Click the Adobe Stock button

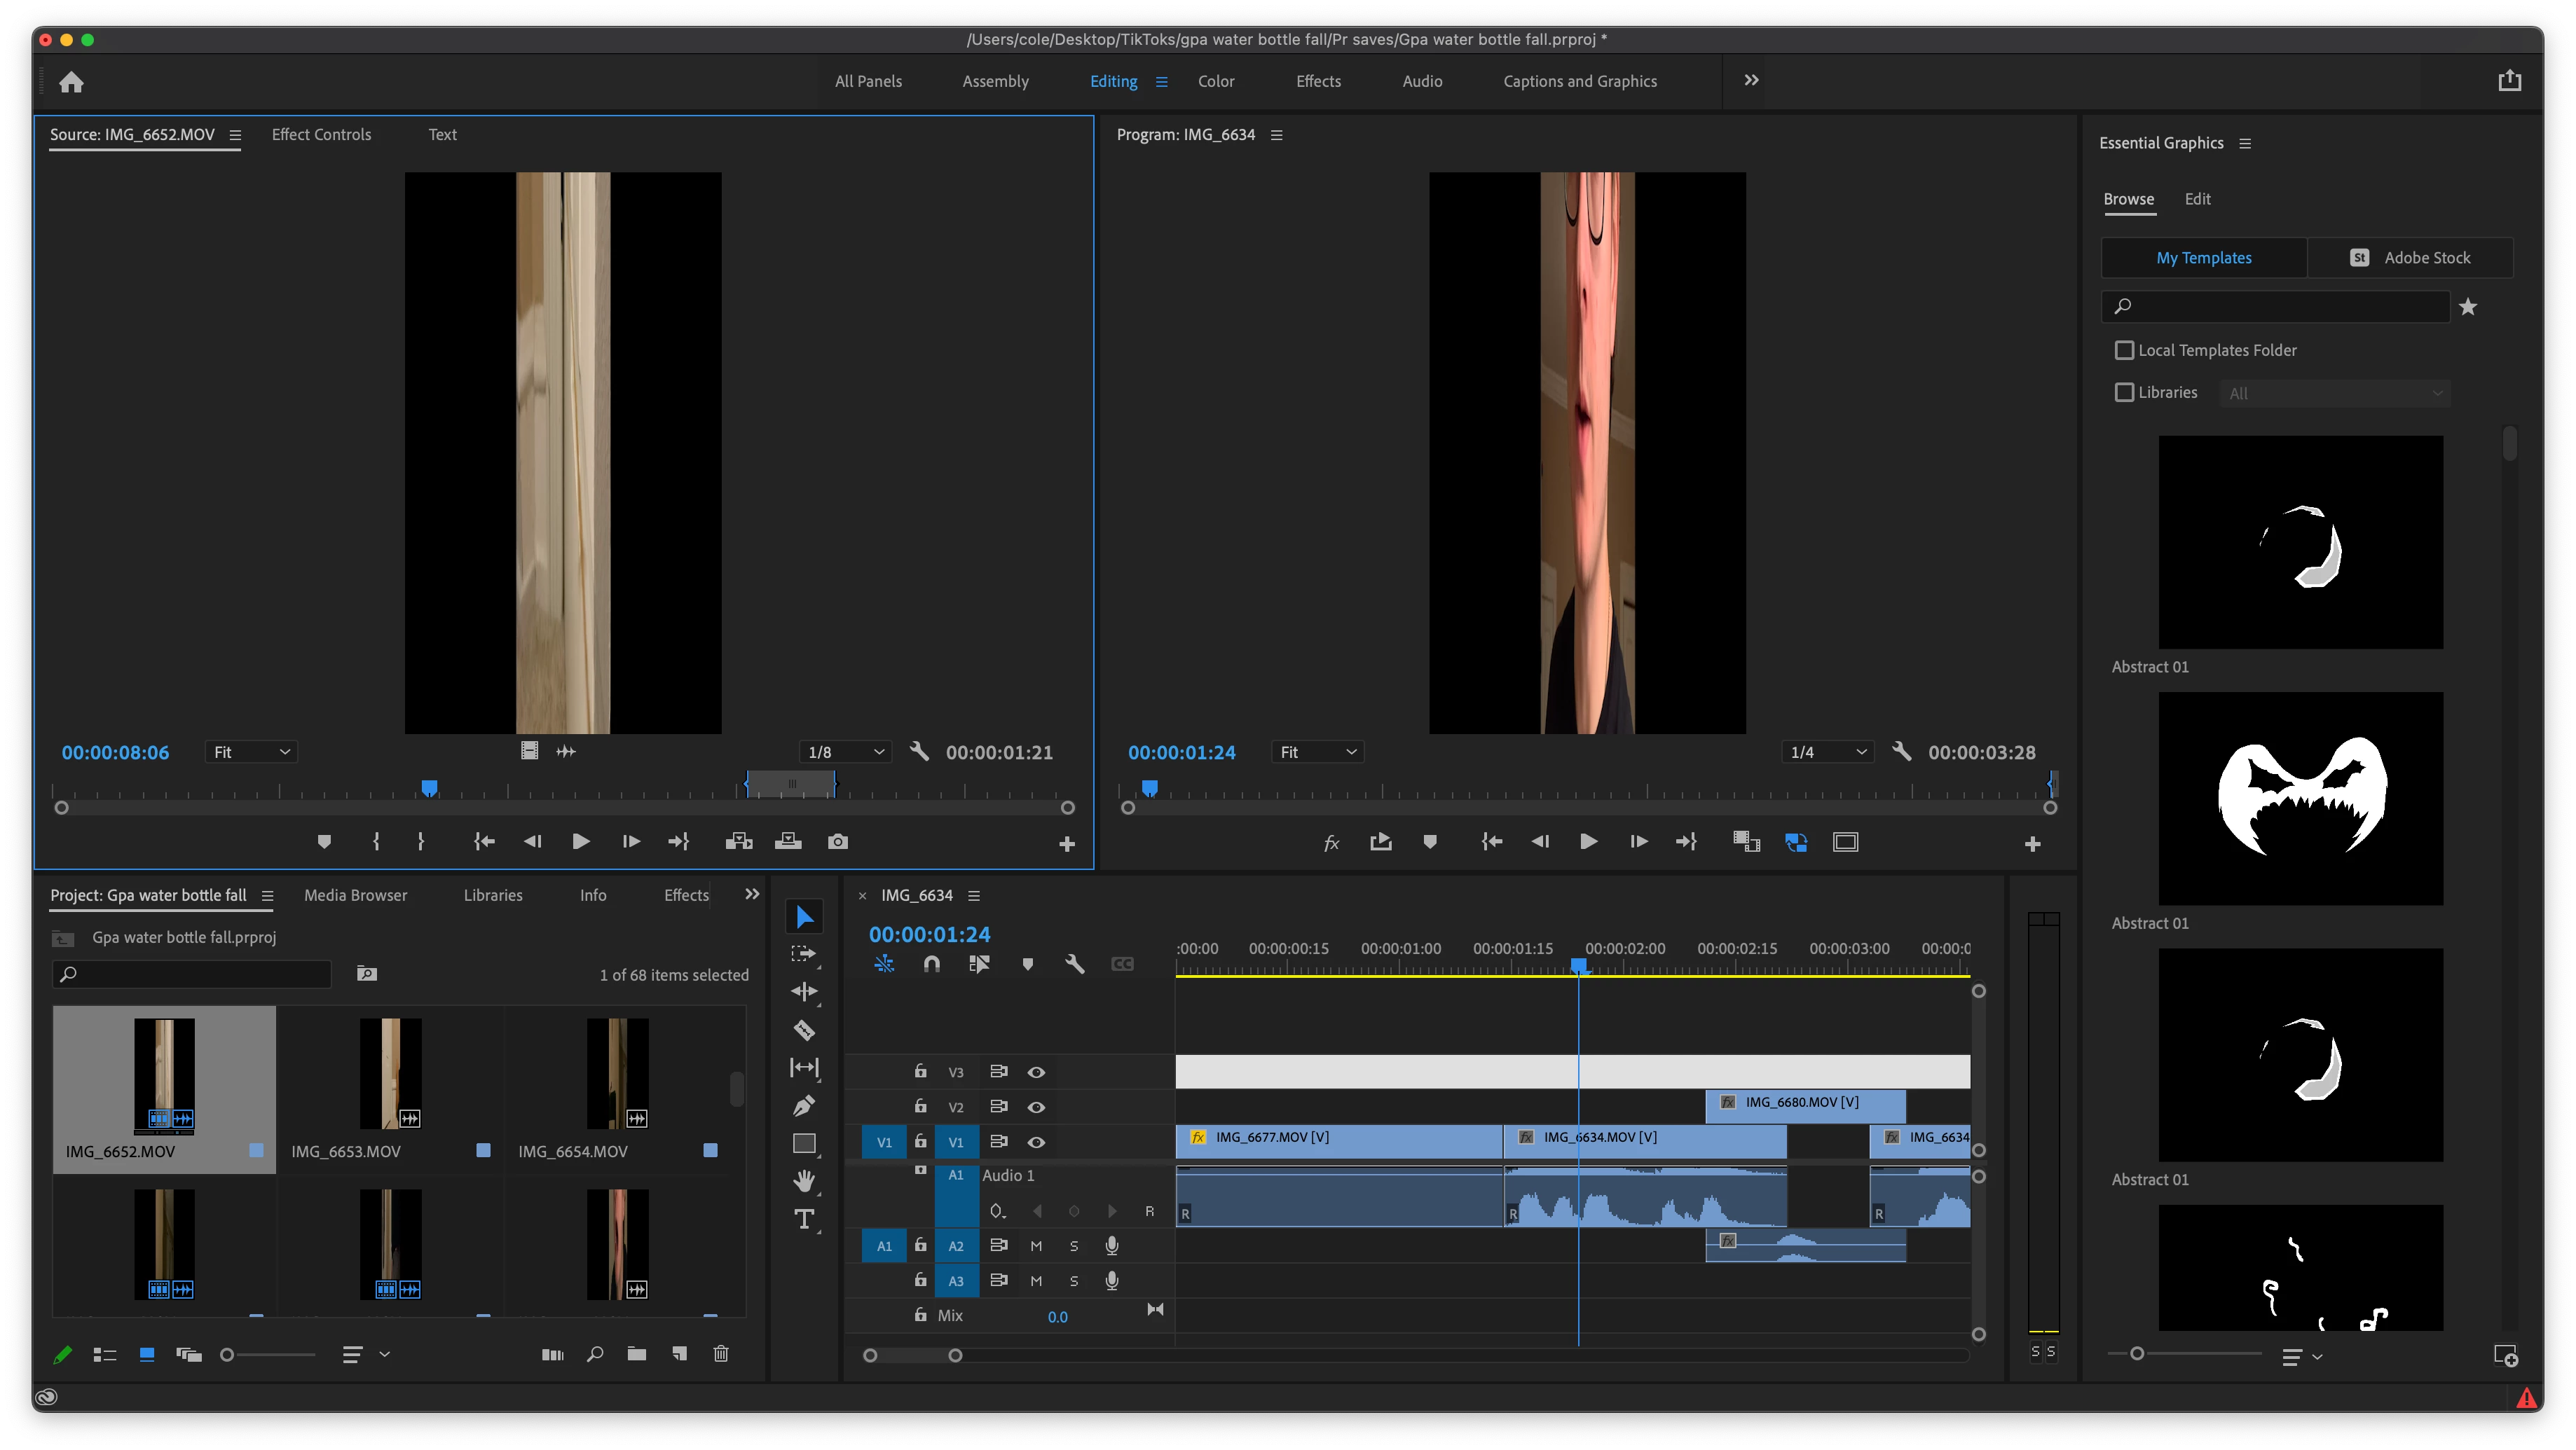2410,258
